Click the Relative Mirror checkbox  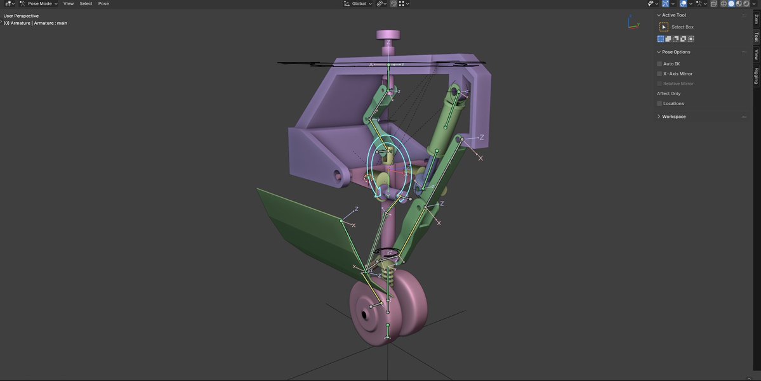point(659,84)
